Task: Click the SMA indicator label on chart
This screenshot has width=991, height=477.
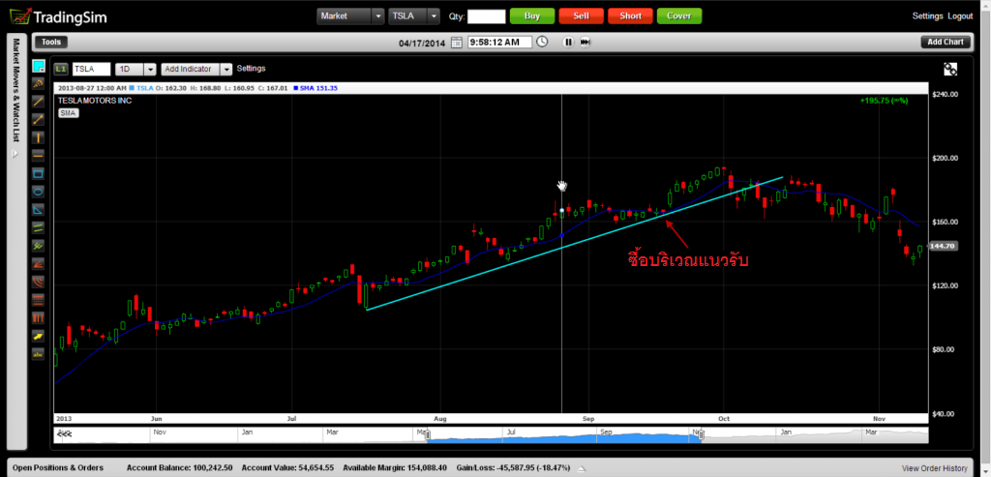Action: (x=68, y=112)
